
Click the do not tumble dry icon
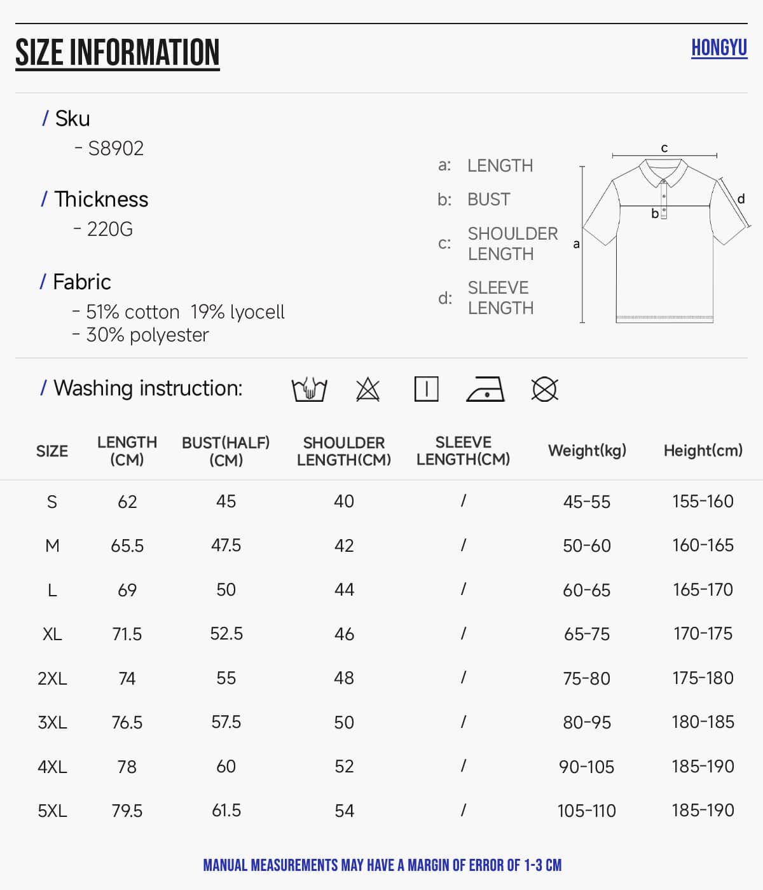point(544,389)
